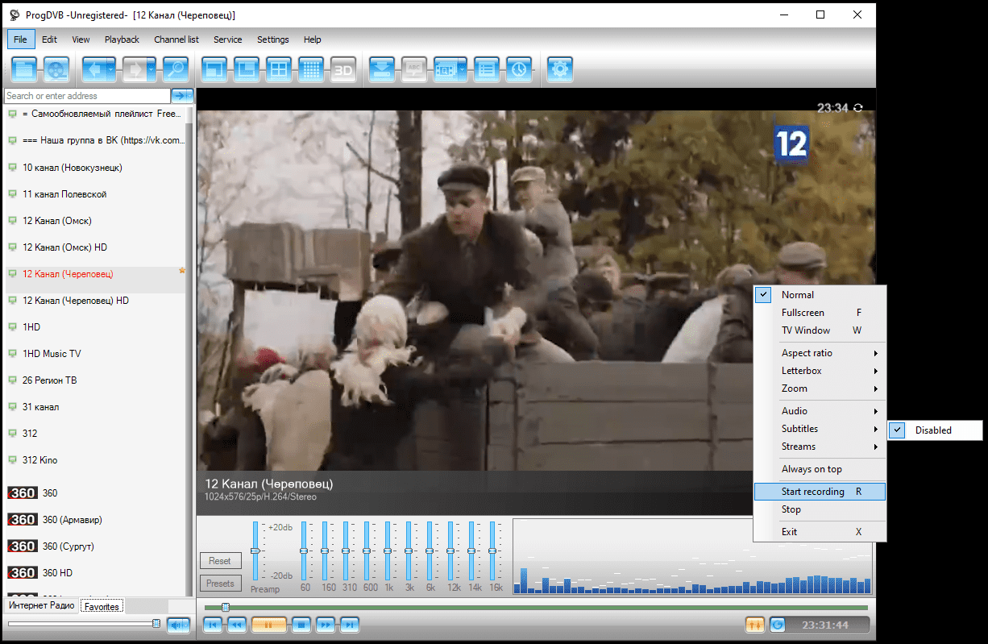Click the mosaic grid toolbar icon
The width and height of the screenshot is (988, 644).
tap(311, 70)
